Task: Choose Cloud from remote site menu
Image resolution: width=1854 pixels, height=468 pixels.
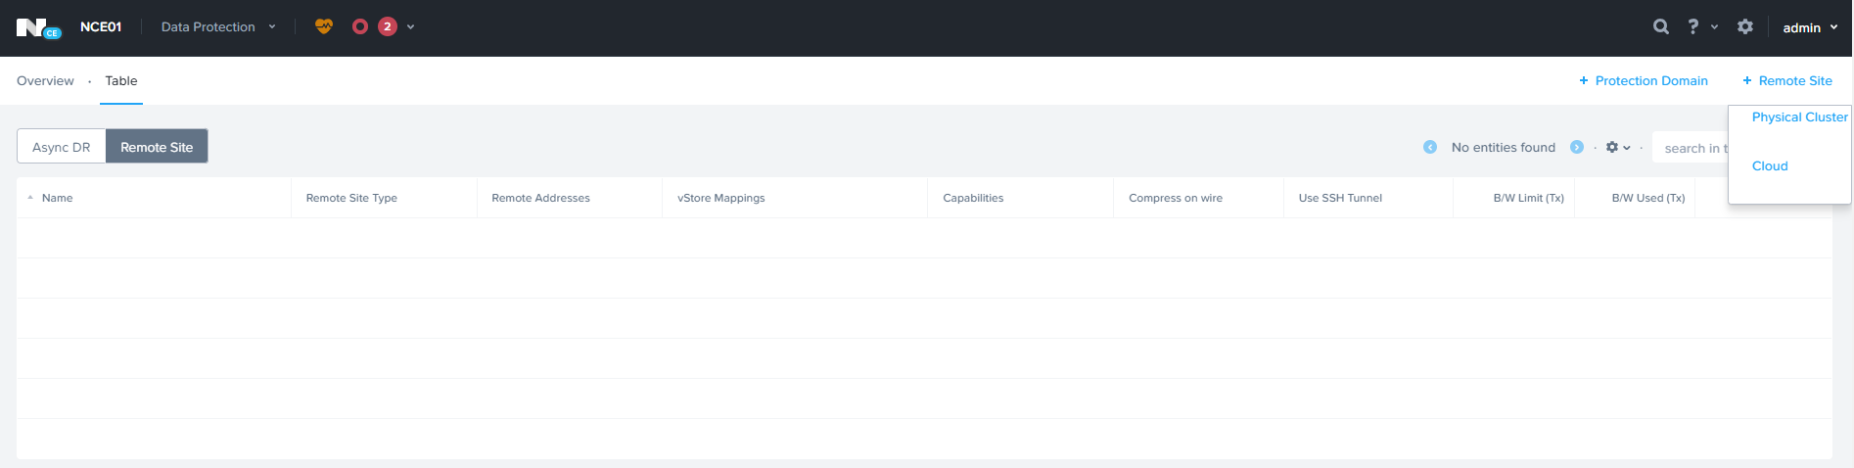Action: tap(1769, 166)
